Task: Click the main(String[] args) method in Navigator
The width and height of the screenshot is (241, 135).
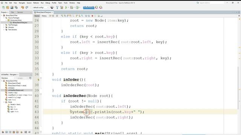Action: pos(14,97)
